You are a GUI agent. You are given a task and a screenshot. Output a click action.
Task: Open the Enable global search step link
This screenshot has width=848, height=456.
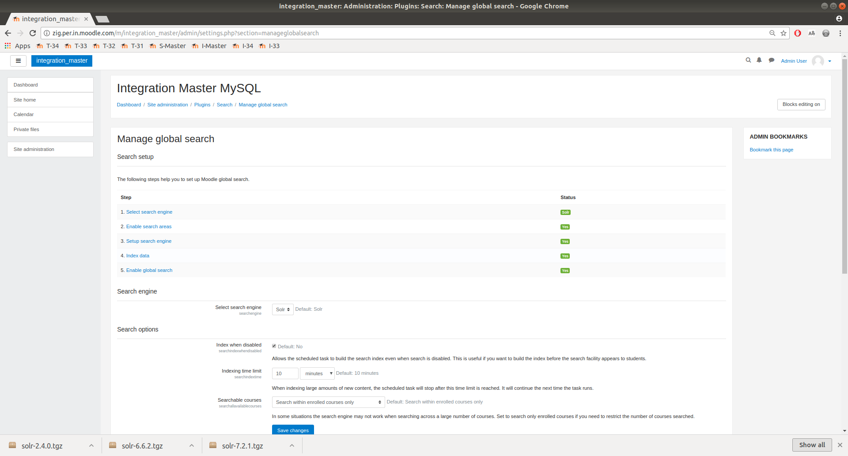click(149, 270)
